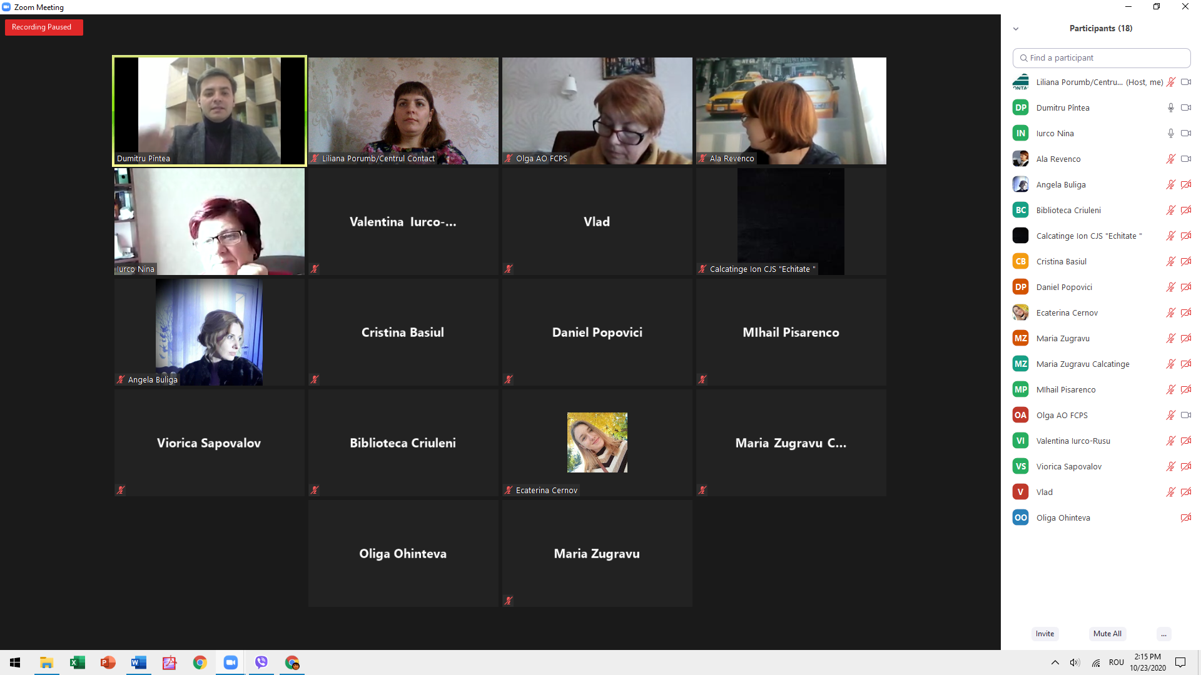
Task: Toggle Liliana Porumb host camera icon
Action: 1185,82
